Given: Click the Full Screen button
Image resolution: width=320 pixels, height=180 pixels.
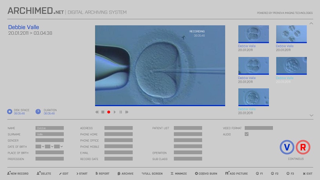Looking at the screenshot, I should 152,173.
